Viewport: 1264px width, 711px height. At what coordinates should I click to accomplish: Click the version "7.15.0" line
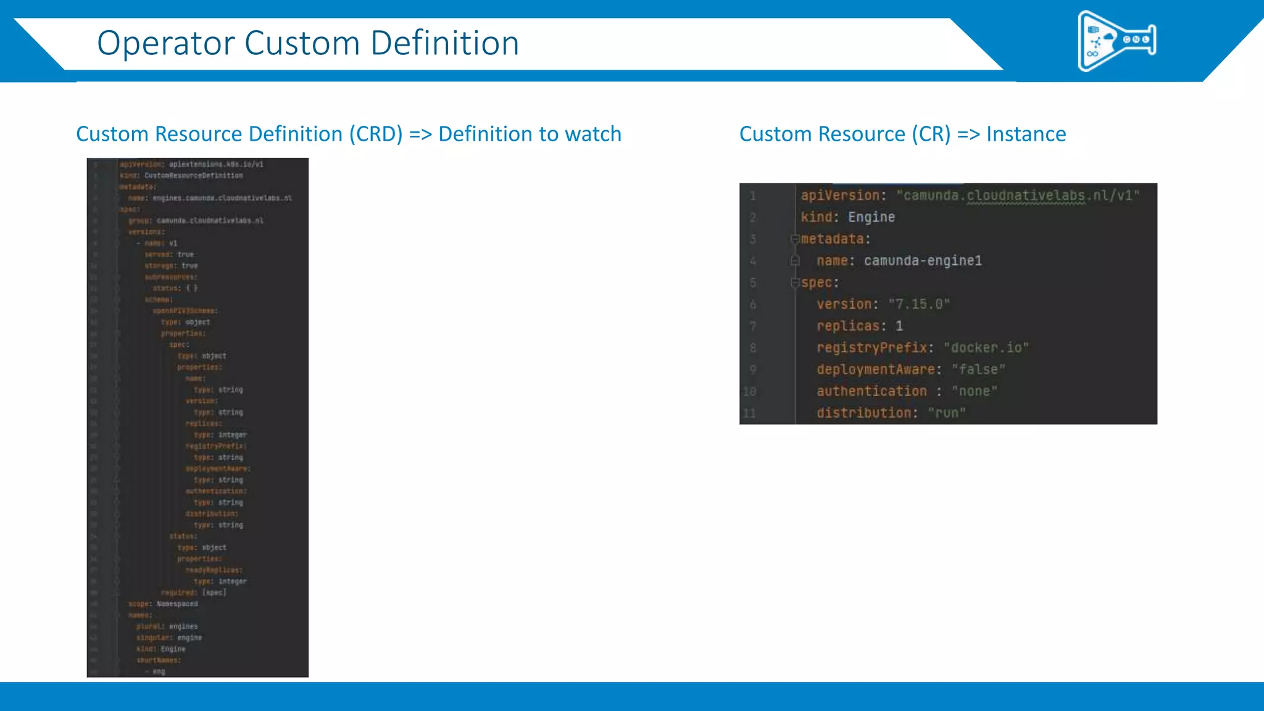click(883, 304)
